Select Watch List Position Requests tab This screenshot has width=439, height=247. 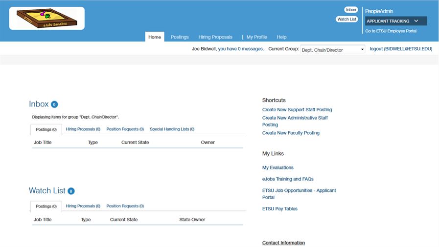click(125, 206)
